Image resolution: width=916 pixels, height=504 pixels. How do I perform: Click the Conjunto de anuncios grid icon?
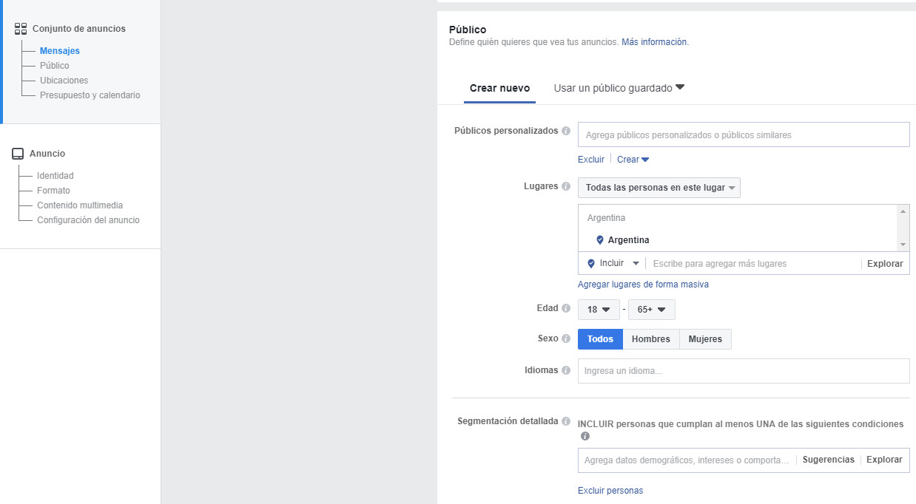click(21, 29)
